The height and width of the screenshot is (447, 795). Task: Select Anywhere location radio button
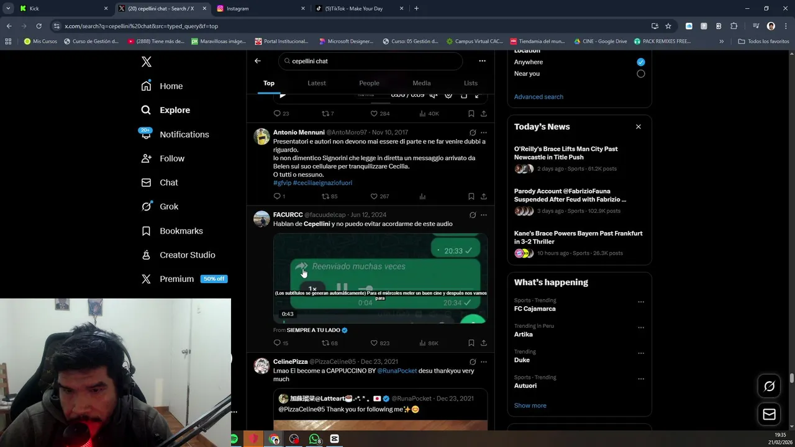tap(641, 62)
